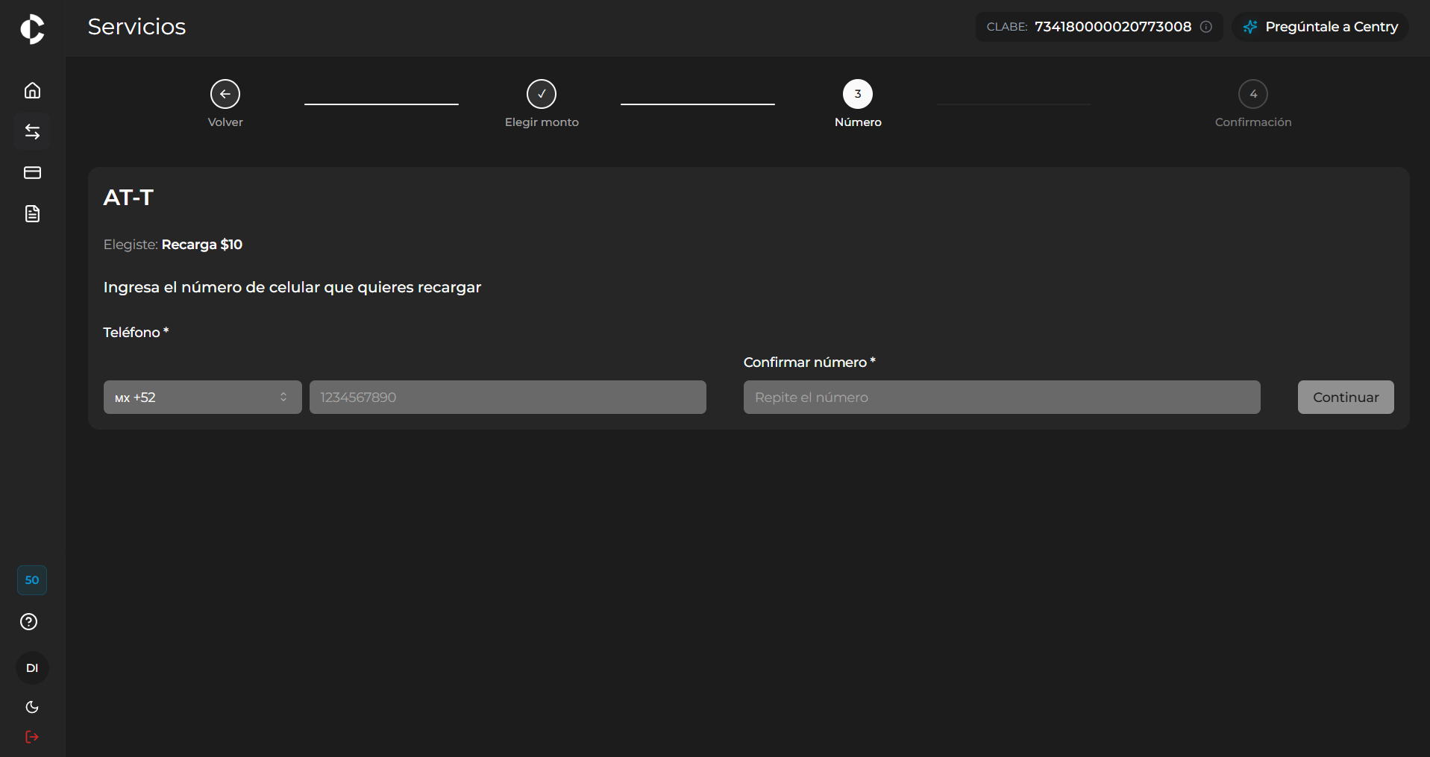Image resolution: width=1430 pixels, height=757 pixels.
Task: Click the Servicios page title
Action: (x=137, y=27)
